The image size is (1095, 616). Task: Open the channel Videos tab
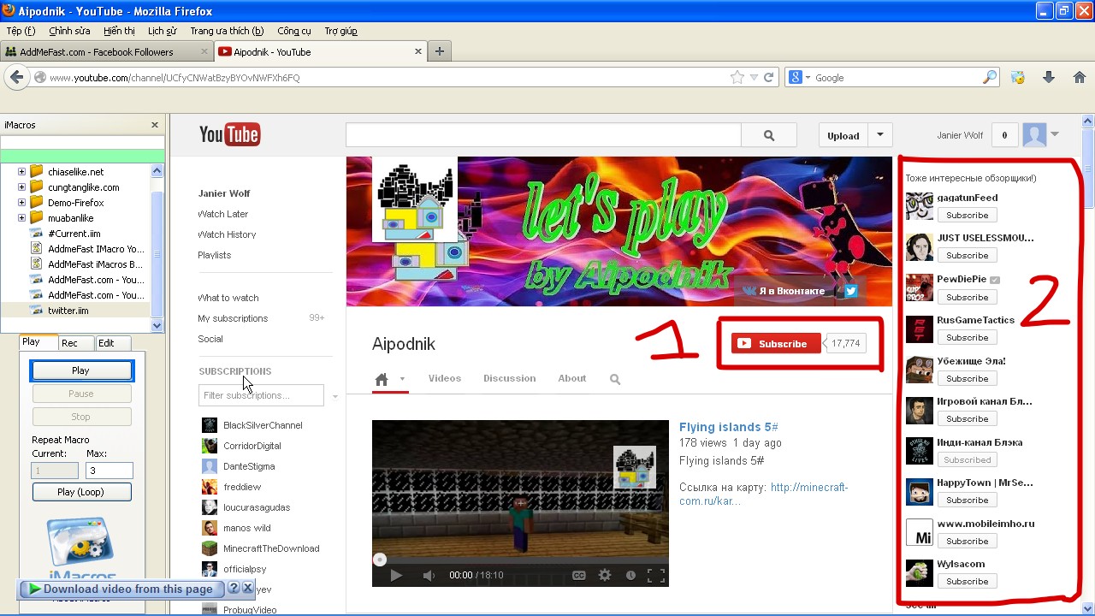point(445,378)
